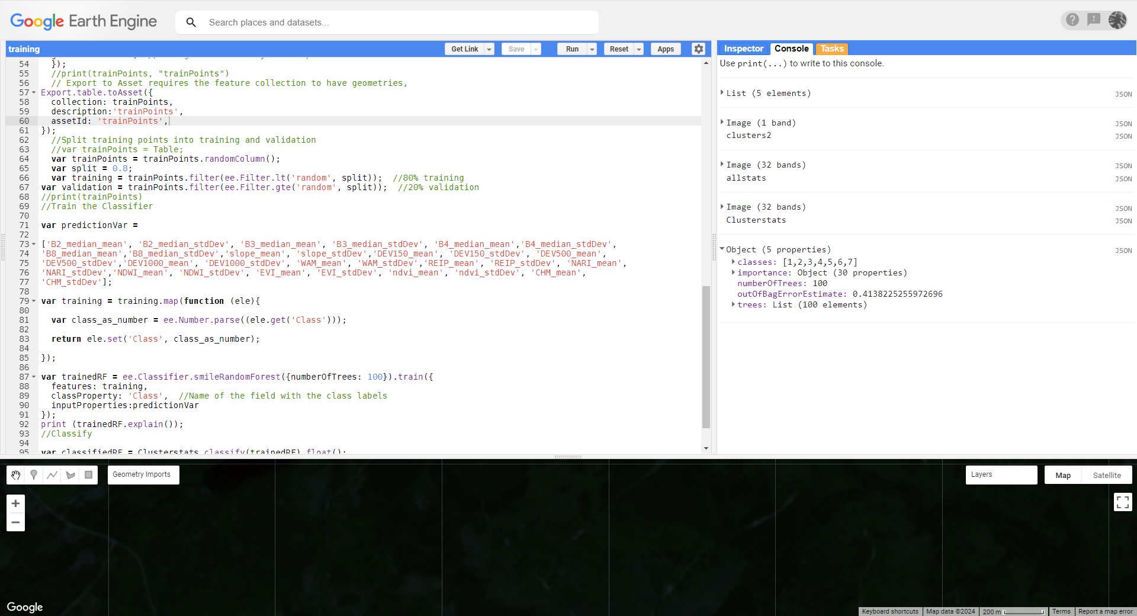Open the code editor settings gear
The image size is (1137, 616).
click(x=699, y=49)
